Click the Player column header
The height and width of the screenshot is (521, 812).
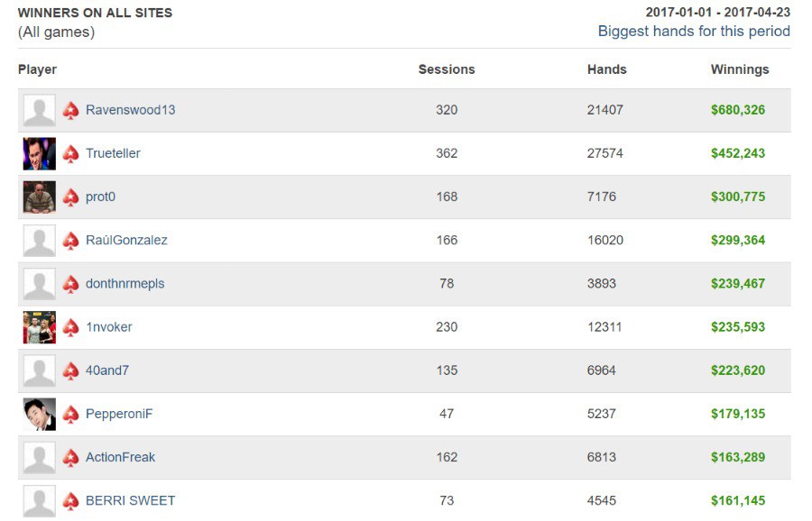[37, 69]
